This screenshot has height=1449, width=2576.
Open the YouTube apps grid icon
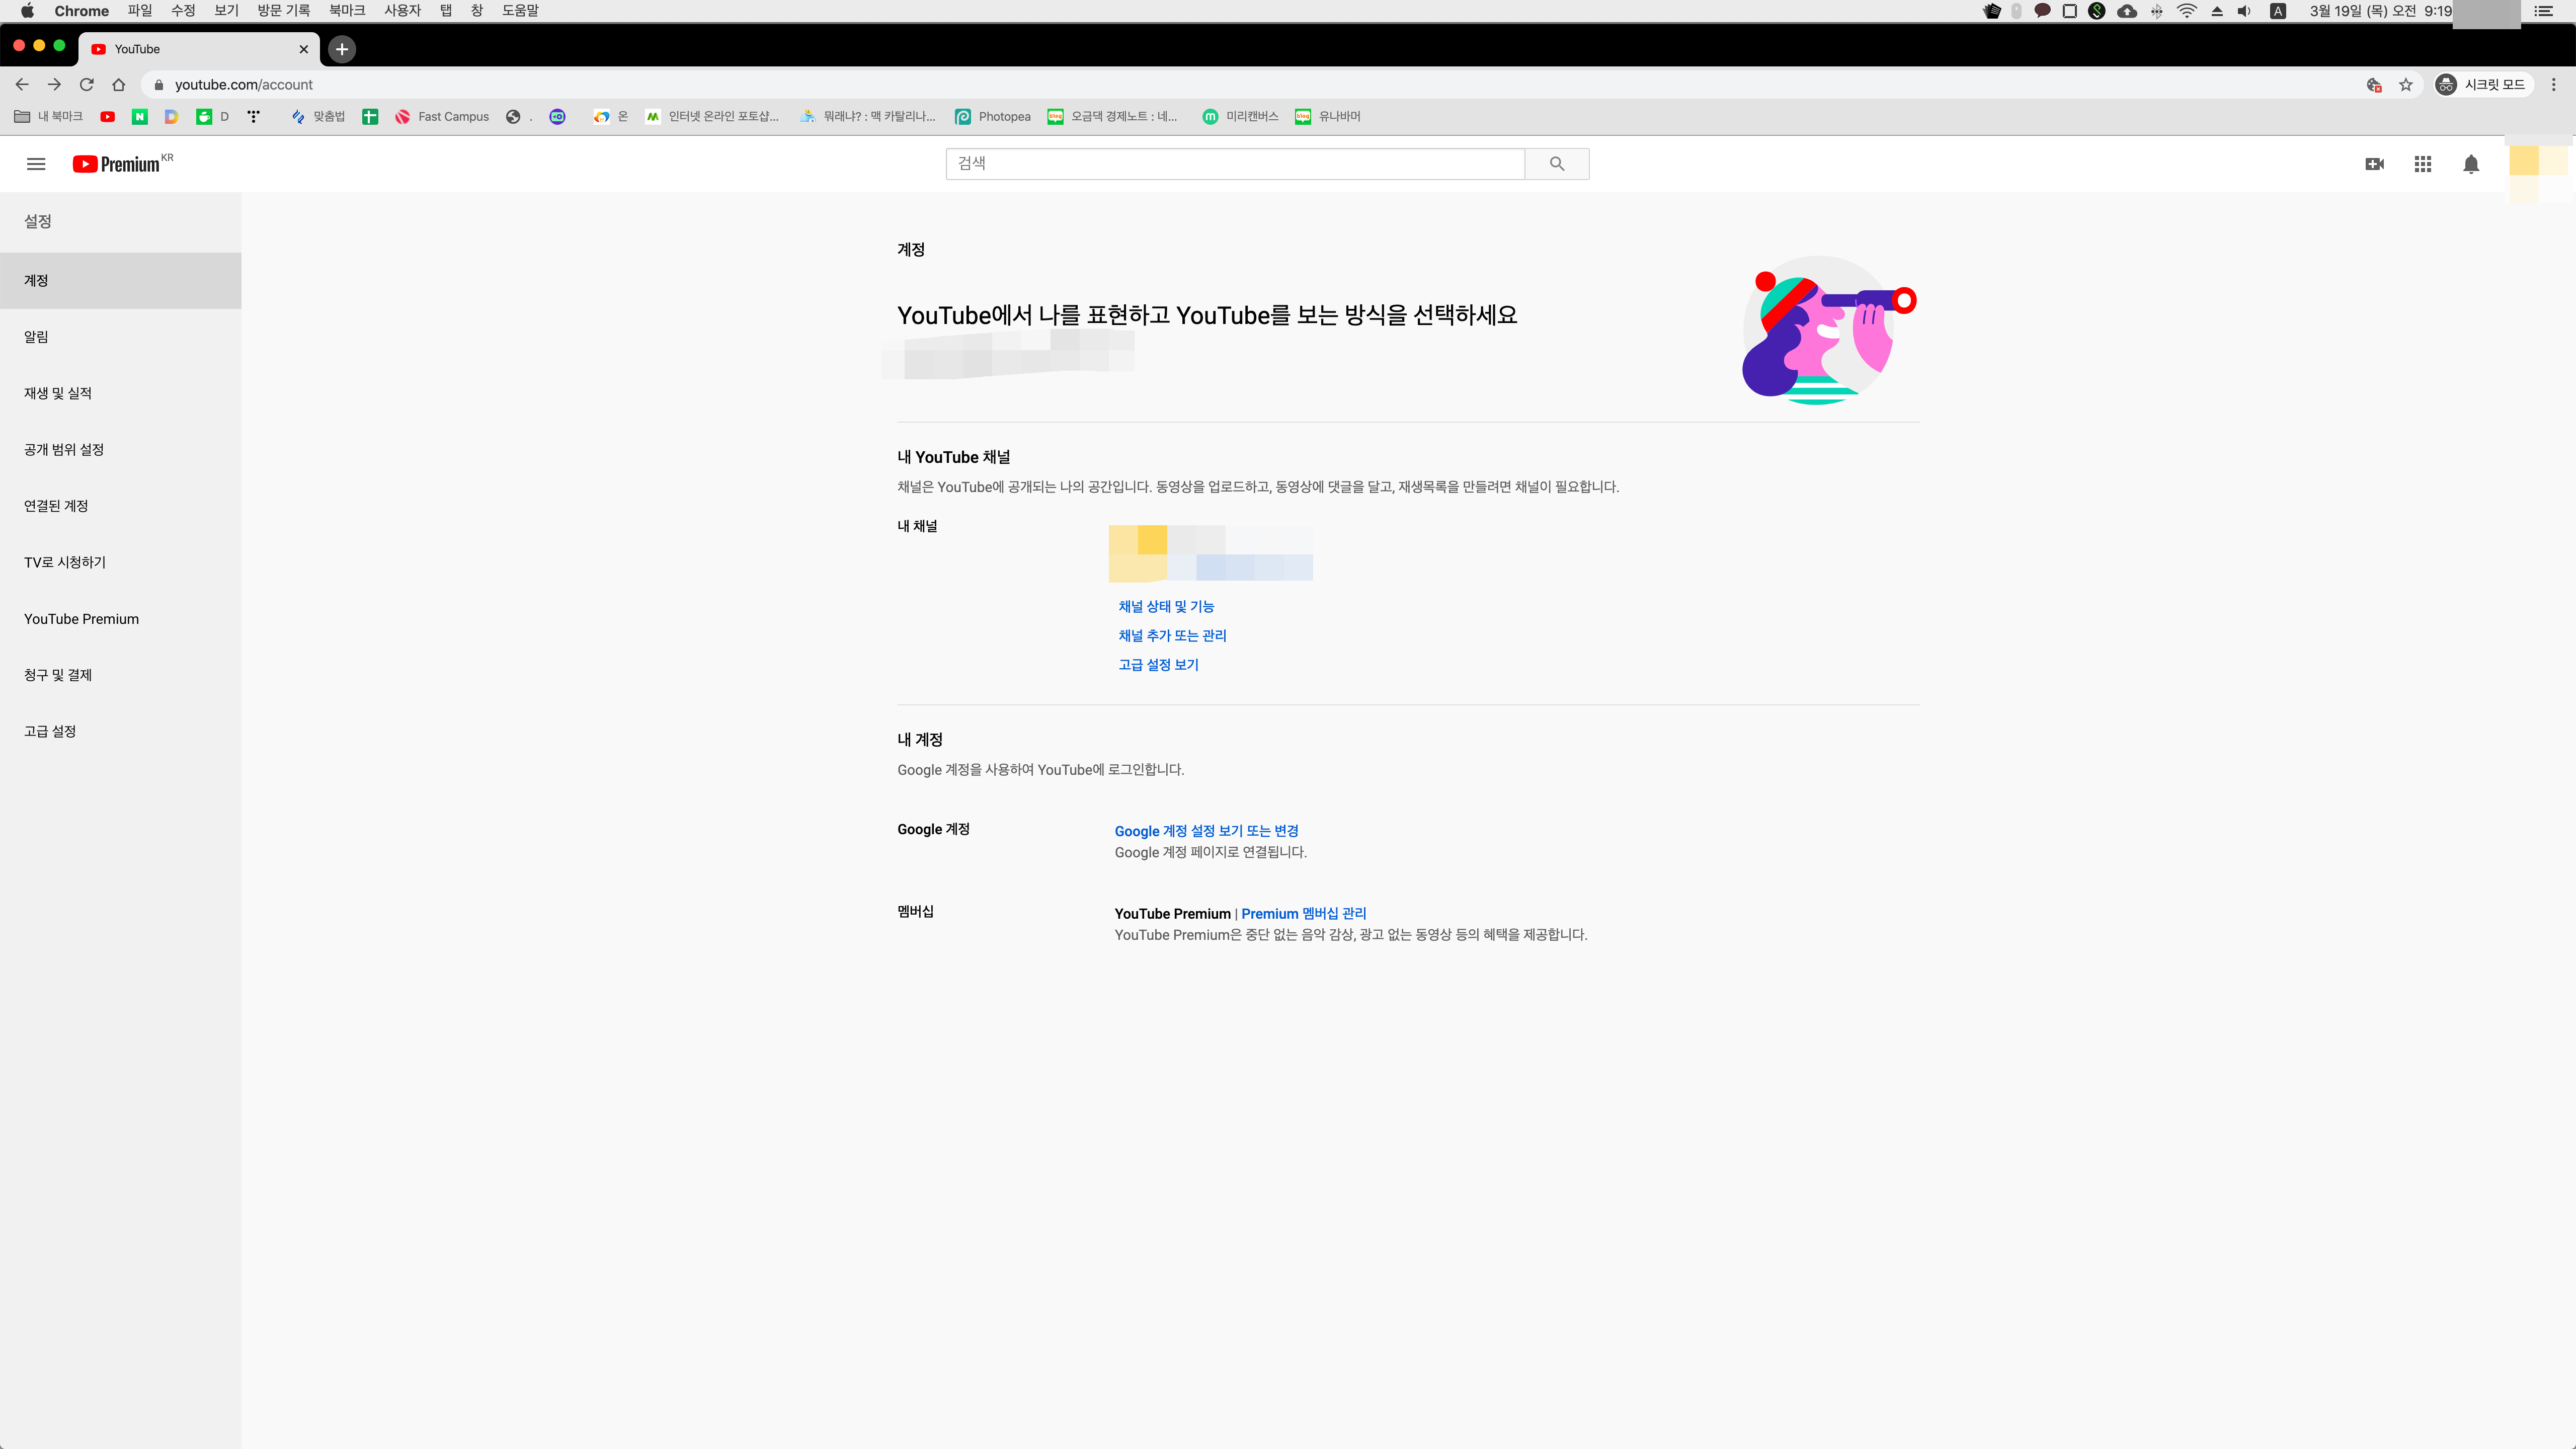click(2422, 164)
